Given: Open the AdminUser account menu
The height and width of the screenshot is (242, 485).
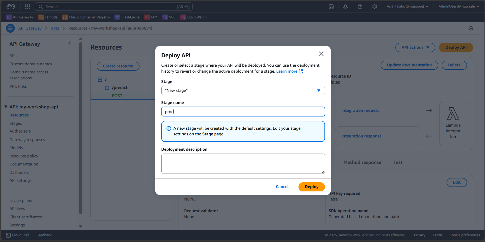Looking at the screenshot, I should pos(459,6).
